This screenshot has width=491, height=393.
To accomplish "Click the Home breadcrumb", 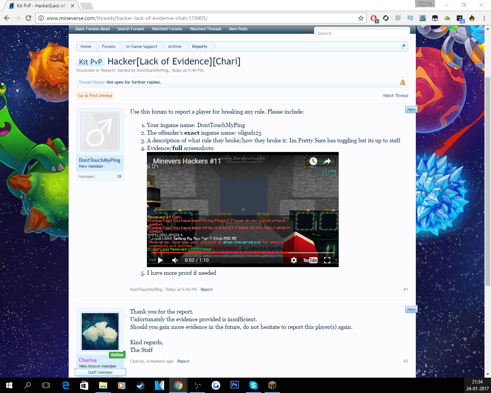I will coord(86,46).
